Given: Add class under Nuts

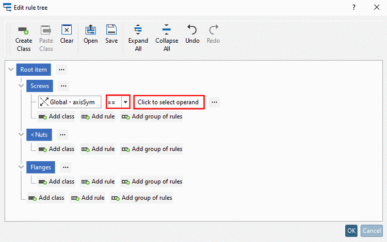Looking at the screenshot, I should click(x=57, y=149).
